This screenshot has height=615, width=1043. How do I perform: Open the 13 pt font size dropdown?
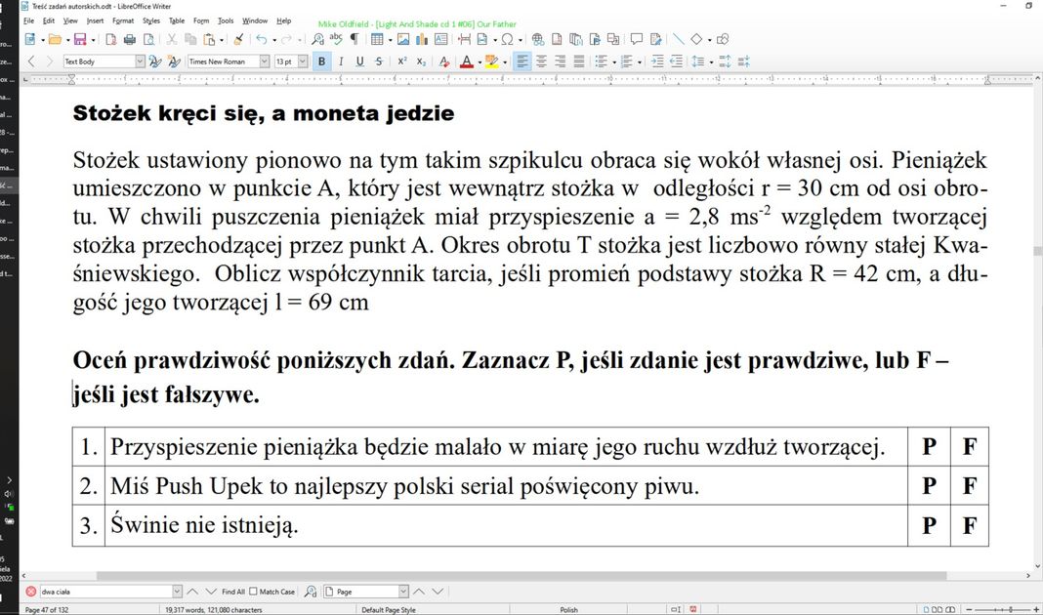pyautogui.click(x=303, y=61)
